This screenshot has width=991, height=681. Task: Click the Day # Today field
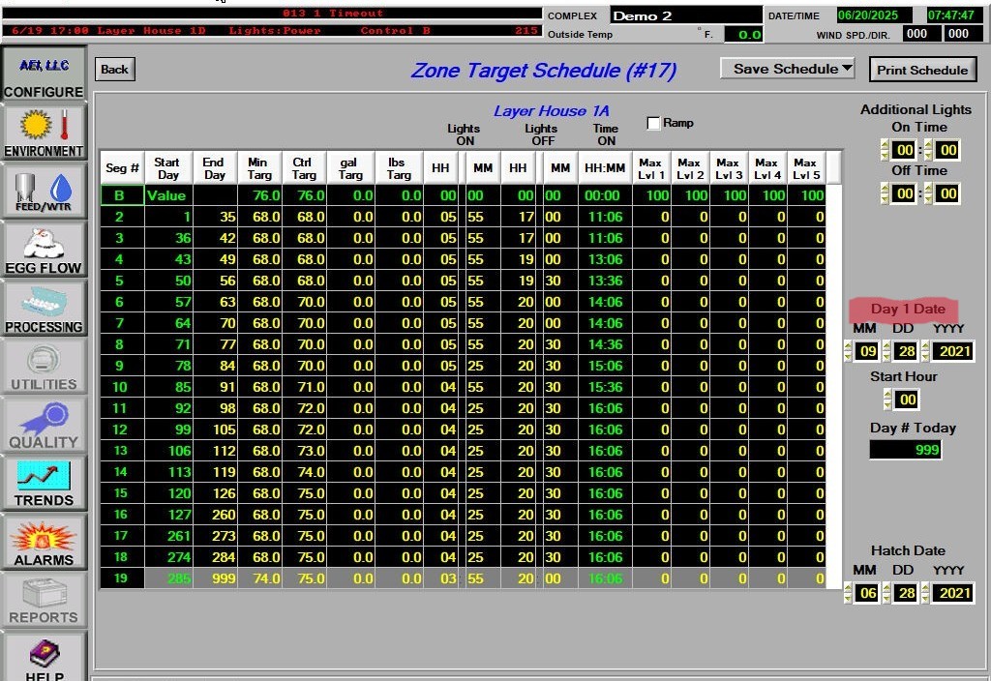click(905, 450)
